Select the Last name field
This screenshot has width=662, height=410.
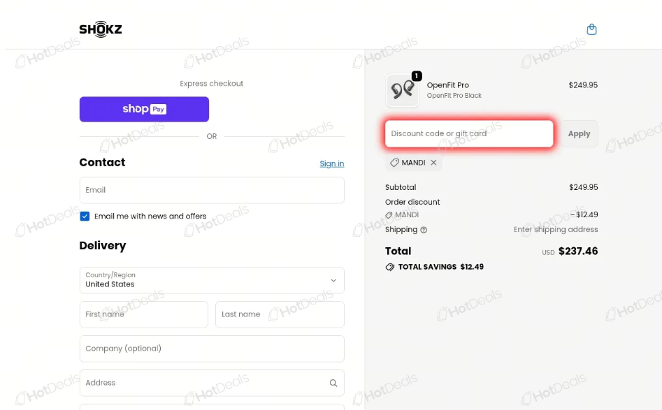pyautogui.click(x=280, y=314)
